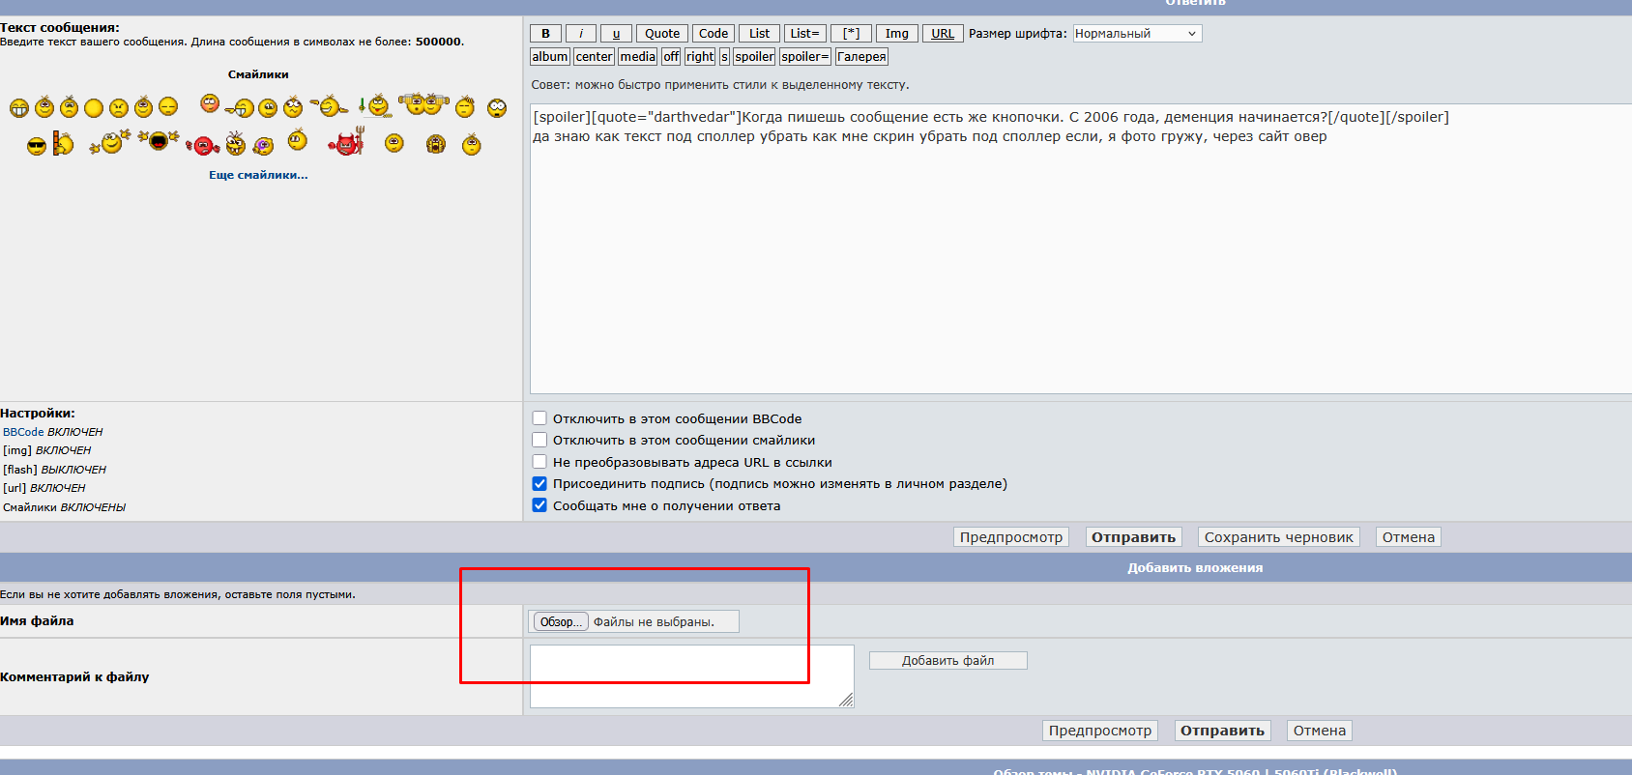Insert off-topic 'off' tag

[x=671, y=57]
